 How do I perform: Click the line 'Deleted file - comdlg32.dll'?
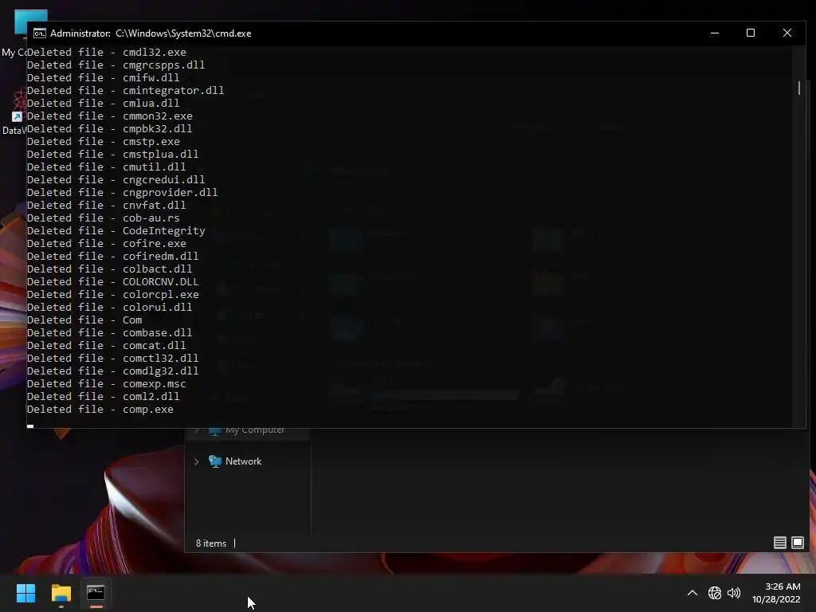(113, 371)
